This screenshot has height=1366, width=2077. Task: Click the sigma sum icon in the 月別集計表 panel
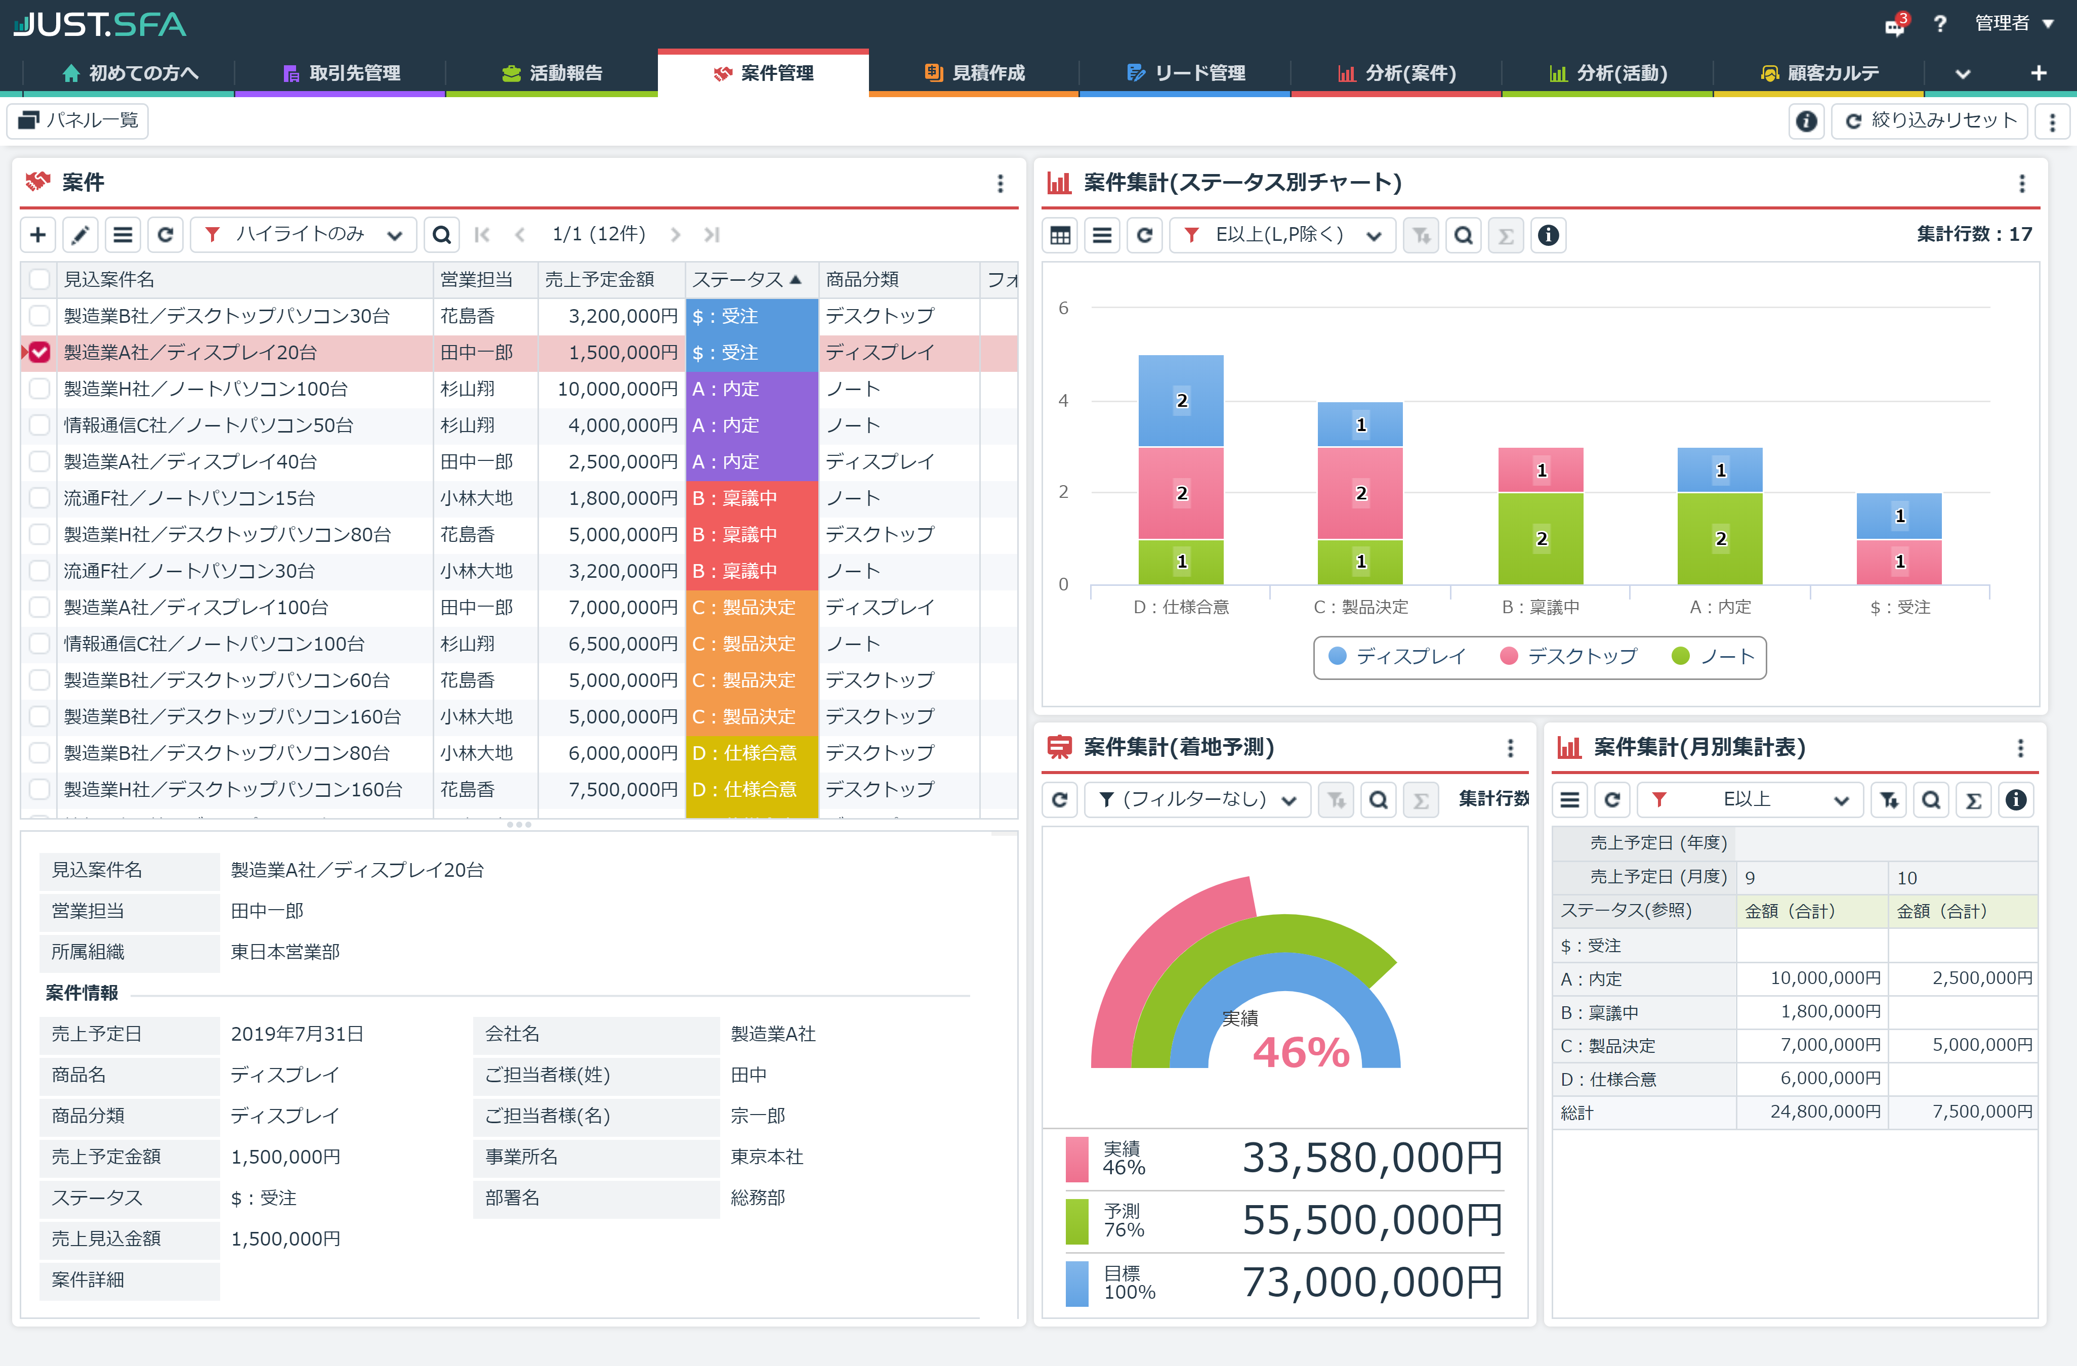click(x=1973, y=800)
